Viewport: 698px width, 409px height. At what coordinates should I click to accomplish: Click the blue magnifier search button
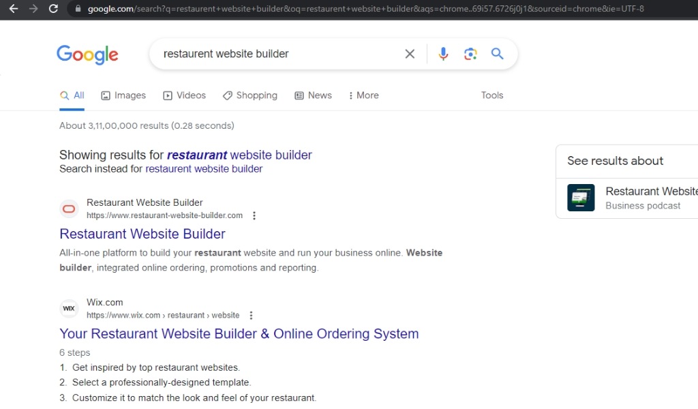498,54
